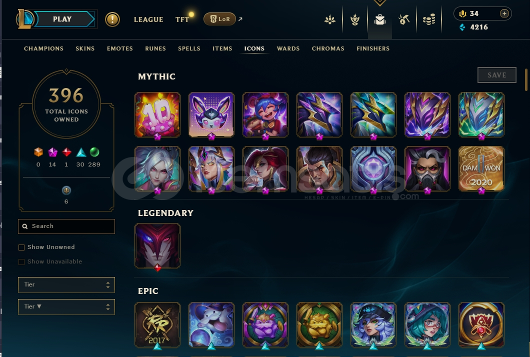
Task: Open the first Tier filter dropdown
Action: click(x=66, y=284)
